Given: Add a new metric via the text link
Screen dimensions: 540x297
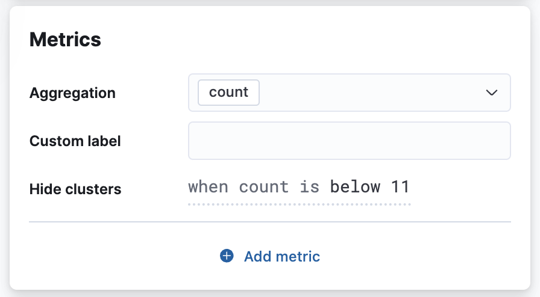Looking at the screenshot, I should tap(281, 257).
